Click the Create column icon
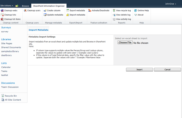The height and width of the screenshot is (118, 182). (x=45, y=10)
